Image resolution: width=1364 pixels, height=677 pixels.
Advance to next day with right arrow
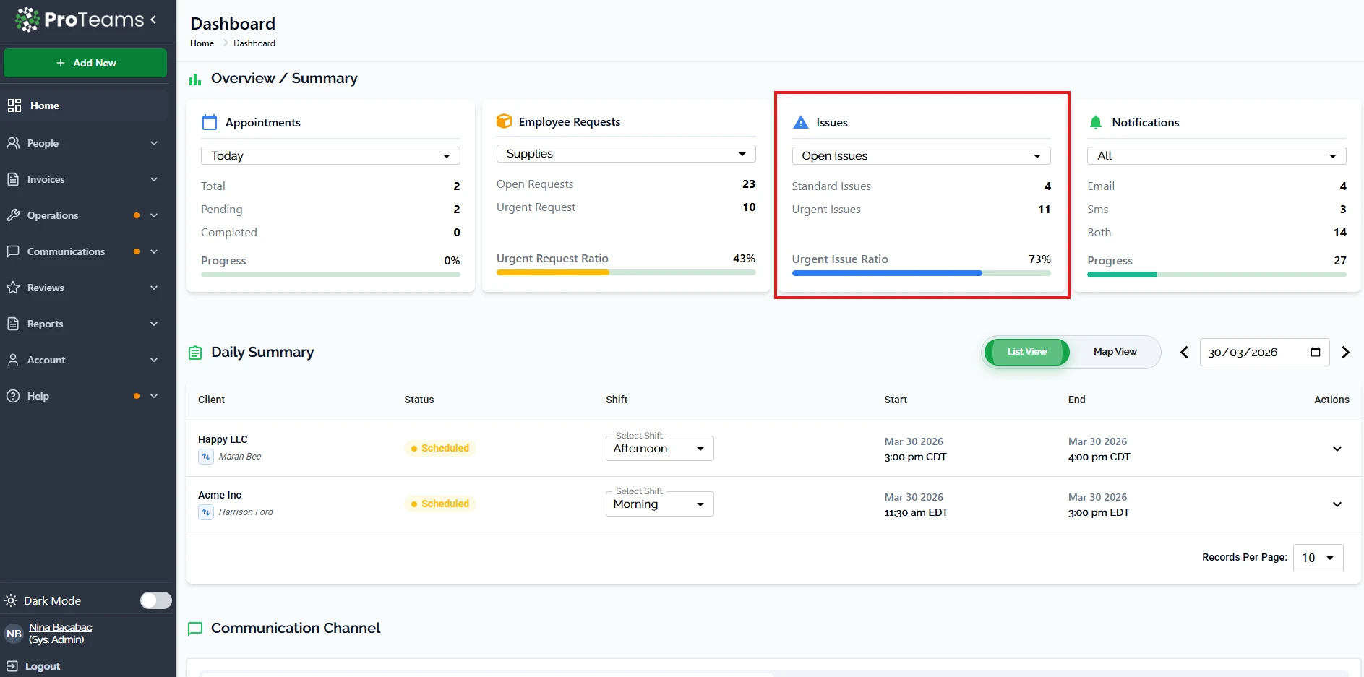[x=1345, y=353]
